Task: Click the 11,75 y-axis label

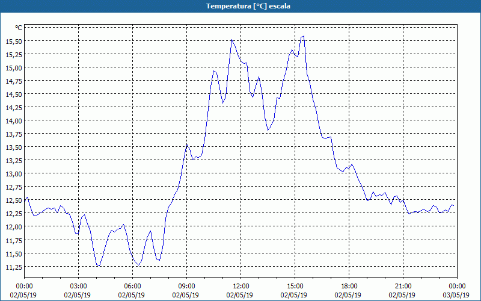Action: click(x=14, y=240)
